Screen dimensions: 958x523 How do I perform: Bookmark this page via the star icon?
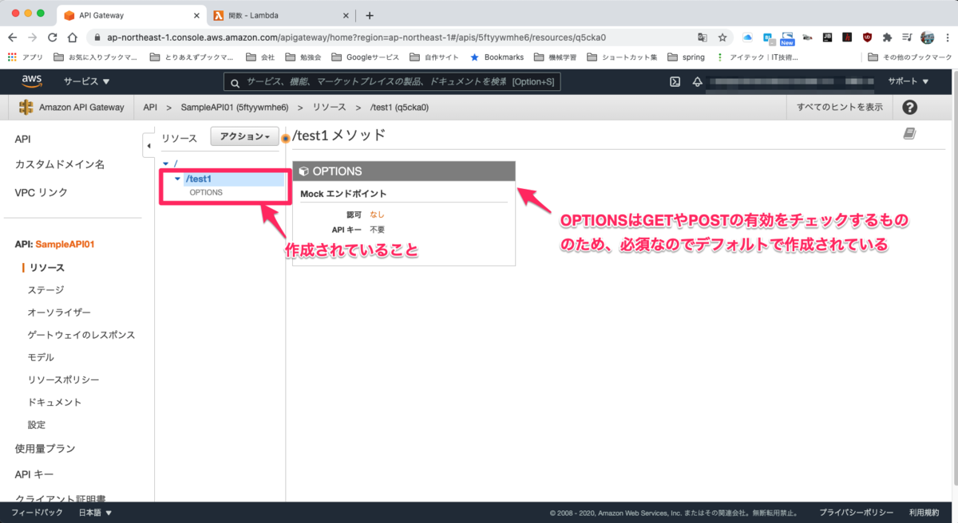pyautogui.click(x=721, y=36)
